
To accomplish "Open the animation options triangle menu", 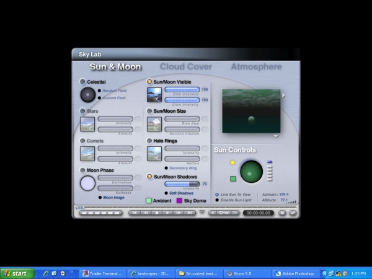I will [x=201, y=211].
